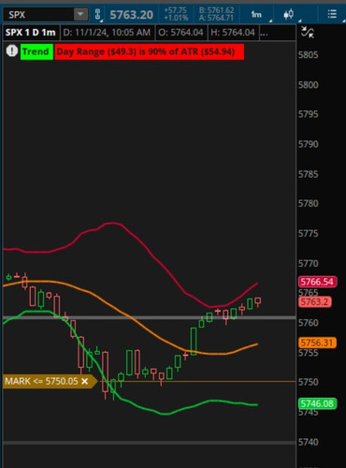Screen dimensions: 346x468
Task: Click the last price 5763.20 in header
Action: pyautogui.click(x=132, y=15)
